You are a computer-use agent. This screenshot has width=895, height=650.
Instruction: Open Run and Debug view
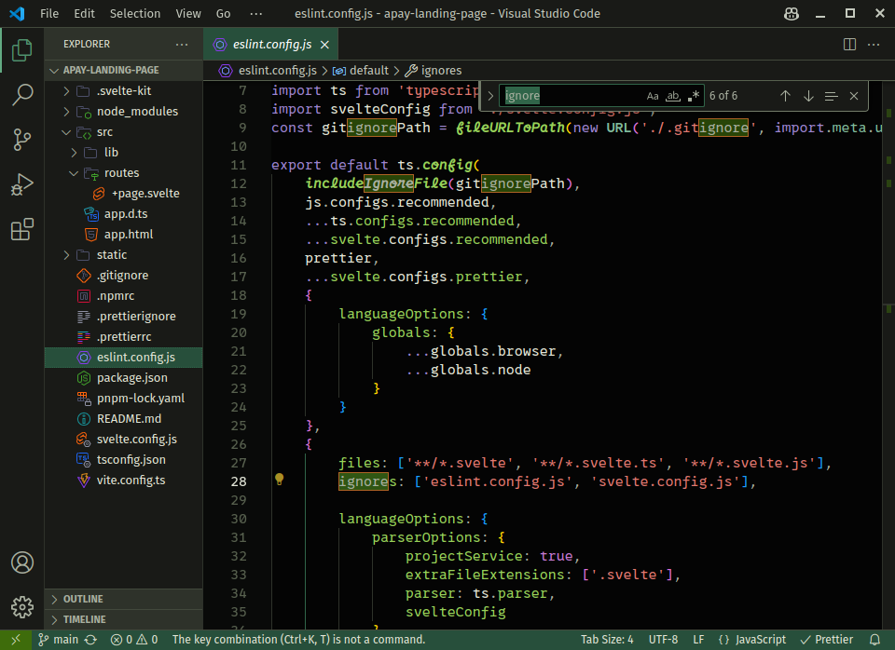point(21,184)
